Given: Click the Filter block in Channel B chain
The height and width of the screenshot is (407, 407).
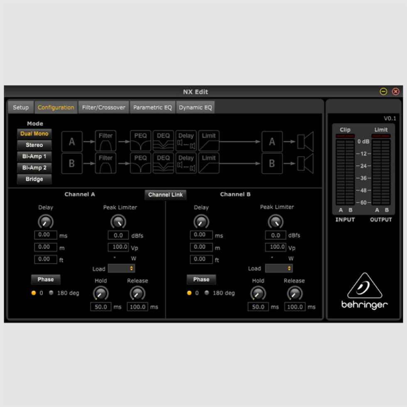Looking at the screenshot, I should pyautogui.click(x=105, y=163).
